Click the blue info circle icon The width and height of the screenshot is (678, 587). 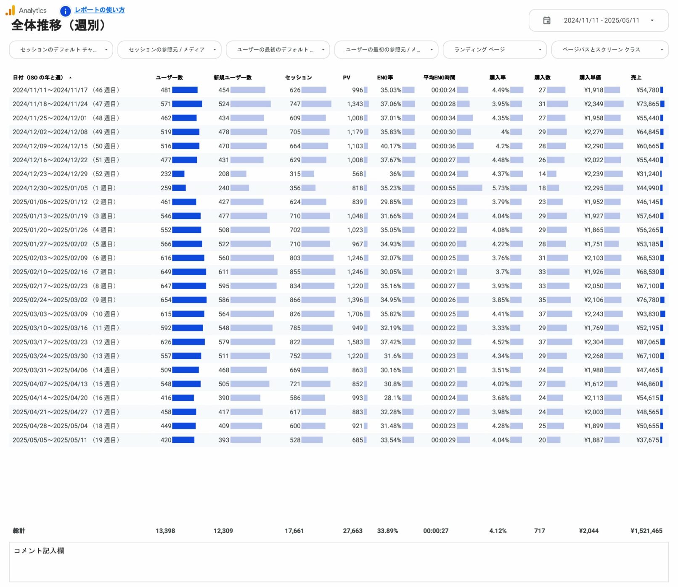point(65,11)
